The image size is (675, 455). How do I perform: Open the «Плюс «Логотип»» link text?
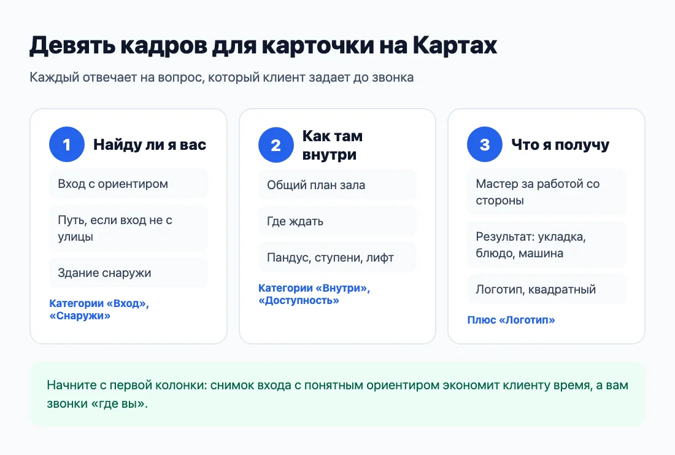511,320
